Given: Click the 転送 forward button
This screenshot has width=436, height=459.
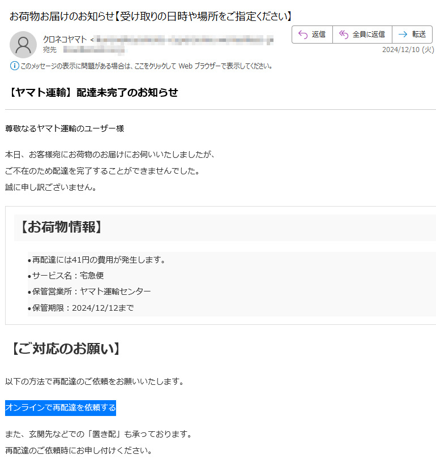Looking at the screenshot, I should 412,35.
